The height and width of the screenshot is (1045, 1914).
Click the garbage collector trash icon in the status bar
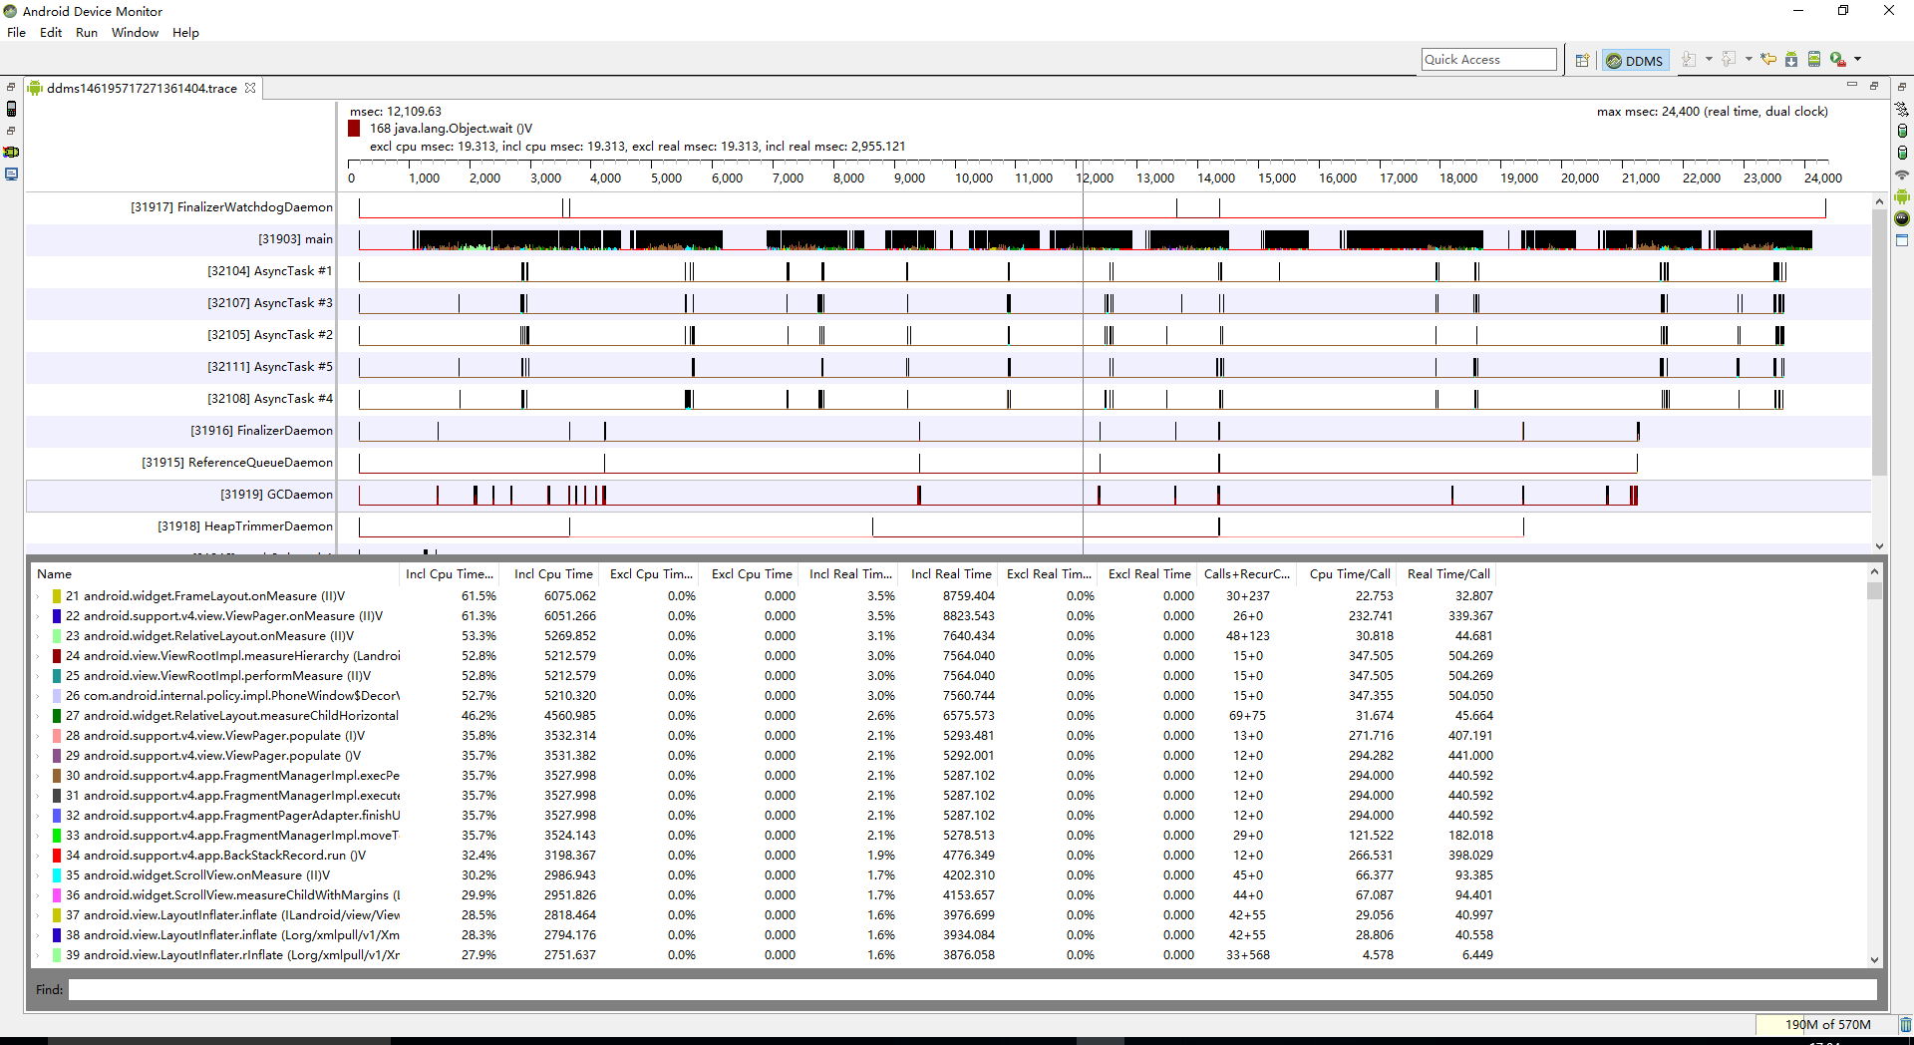point(1905,1024)
